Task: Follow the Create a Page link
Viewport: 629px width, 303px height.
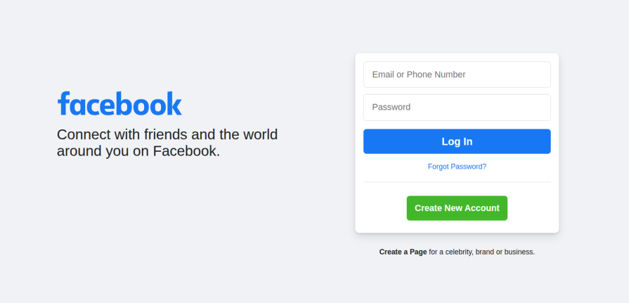Action: tap(403, 252)
